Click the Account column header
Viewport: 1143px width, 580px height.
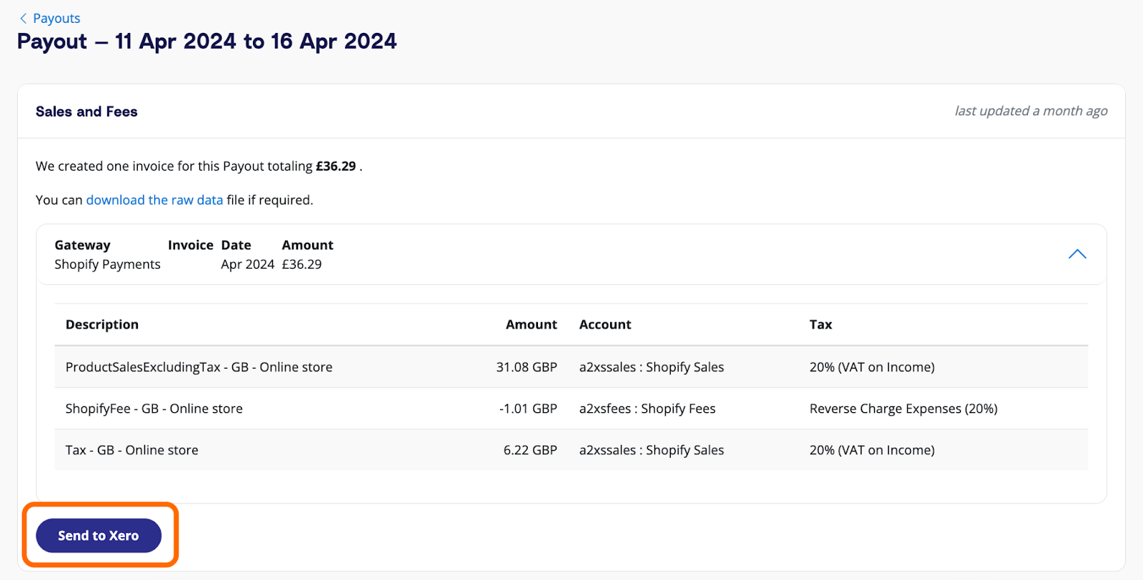pos(605,324)
